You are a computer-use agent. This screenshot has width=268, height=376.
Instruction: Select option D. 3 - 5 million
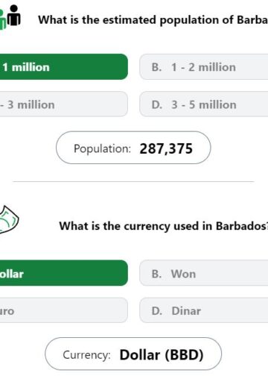point(204,104)
